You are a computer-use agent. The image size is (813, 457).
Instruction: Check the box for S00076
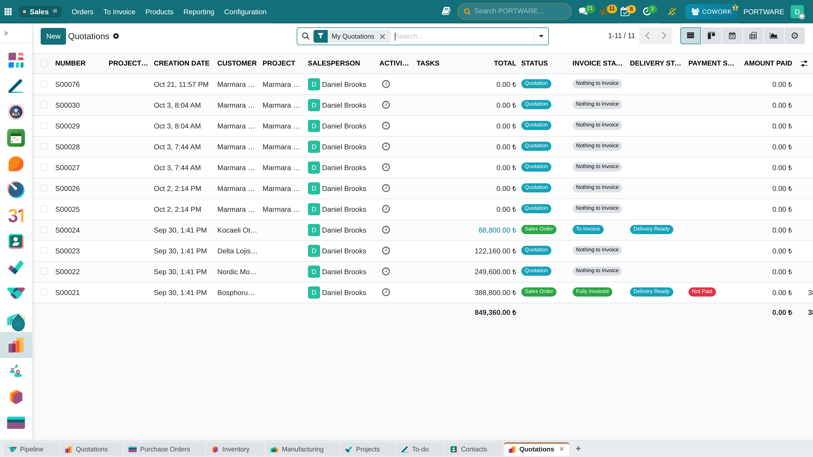(x=44, y=84)
